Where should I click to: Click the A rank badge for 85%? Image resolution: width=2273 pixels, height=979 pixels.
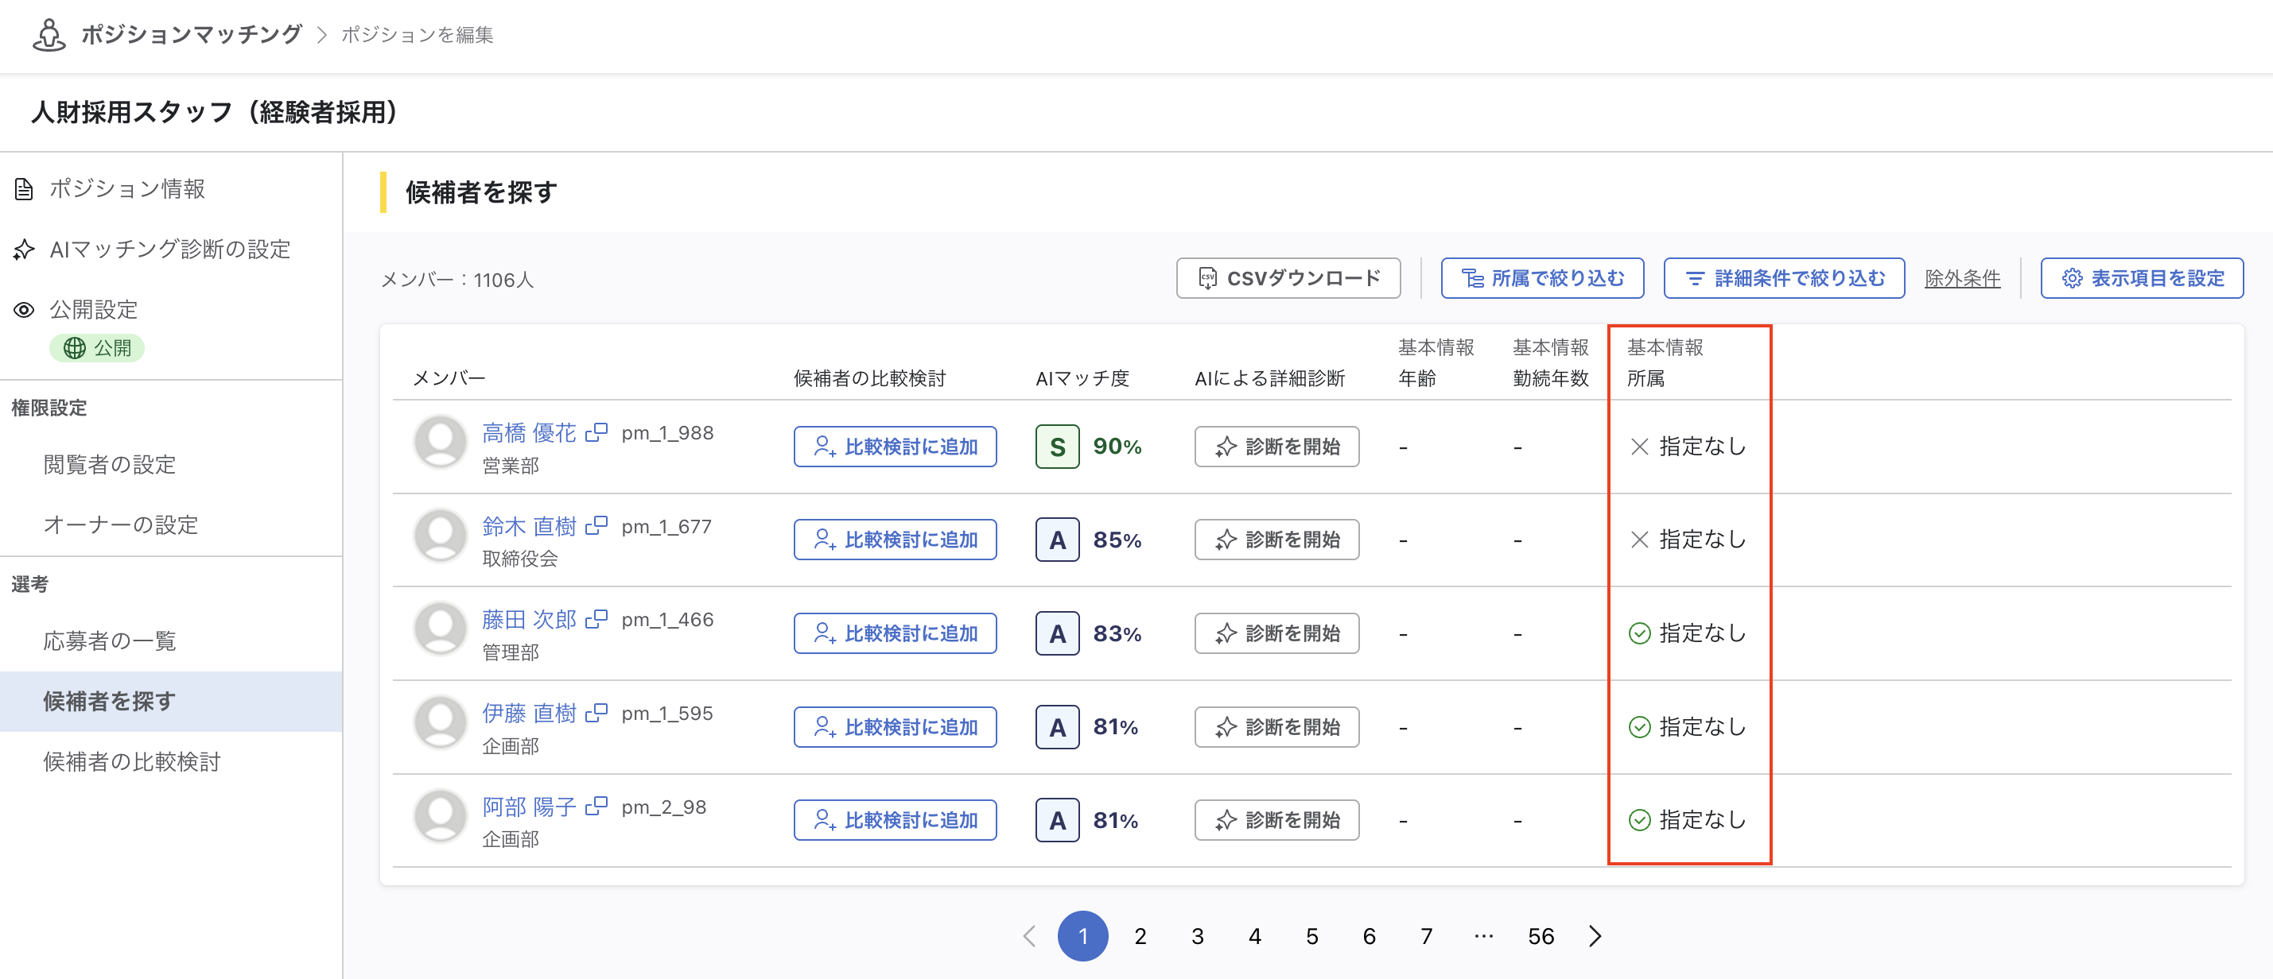pyautogui.click(x=1057, y=540)
